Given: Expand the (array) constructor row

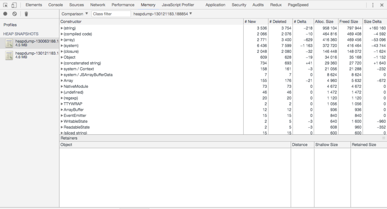Looking at the screenshot, I should tap(62, 40).
